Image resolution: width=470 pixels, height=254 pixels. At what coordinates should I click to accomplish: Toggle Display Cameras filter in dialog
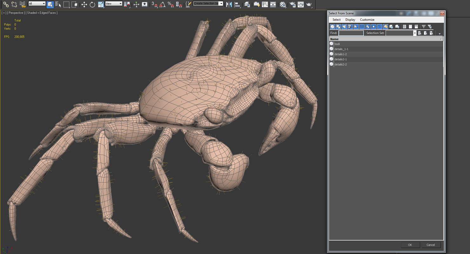pyautogui.click(x=350, y=27)
